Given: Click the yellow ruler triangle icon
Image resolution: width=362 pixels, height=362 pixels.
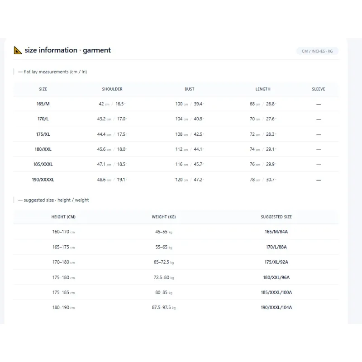Looking at the screenshot, I should pyautogui.click(x=18, y=50).
